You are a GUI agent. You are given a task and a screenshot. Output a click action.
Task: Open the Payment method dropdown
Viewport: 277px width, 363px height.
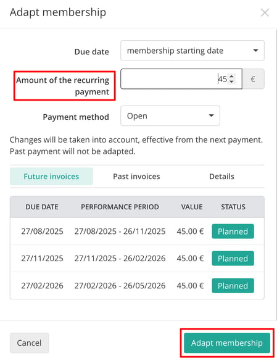pos(170,116)
